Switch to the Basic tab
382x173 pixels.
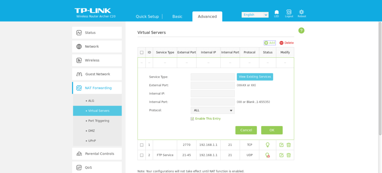pyautogui.click(x=177, y=16)
